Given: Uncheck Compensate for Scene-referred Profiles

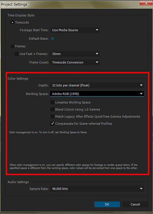Looking at the screenshot, I should point(52,124).
